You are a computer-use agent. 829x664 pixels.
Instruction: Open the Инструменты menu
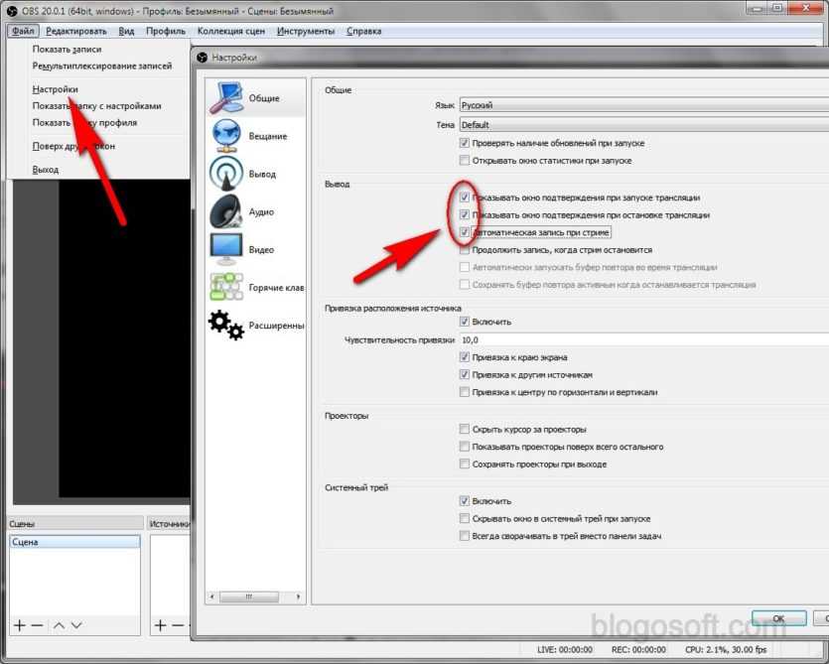[x=306, y=31]
